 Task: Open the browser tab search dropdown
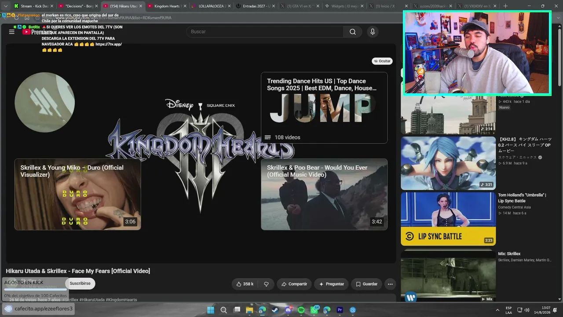tap(6, 6)
